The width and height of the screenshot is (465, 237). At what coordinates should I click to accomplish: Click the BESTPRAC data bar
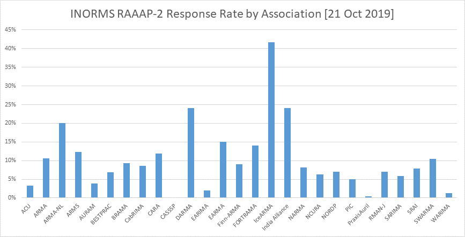(110, 185)
